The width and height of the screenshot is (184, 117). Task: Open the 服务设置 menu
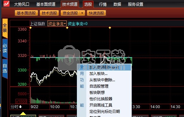[136, 4]
